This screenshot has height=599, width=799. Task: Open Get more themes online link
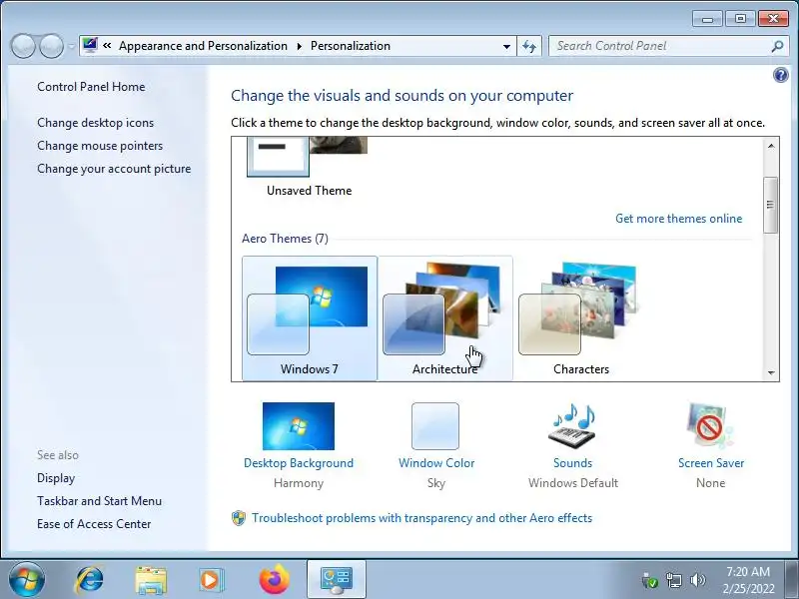pyautogui.click(x=678, y=219)
